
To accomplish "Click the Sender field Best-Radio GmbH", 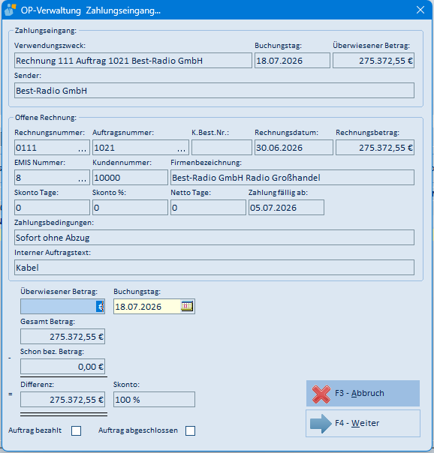I will pos(214,91).
